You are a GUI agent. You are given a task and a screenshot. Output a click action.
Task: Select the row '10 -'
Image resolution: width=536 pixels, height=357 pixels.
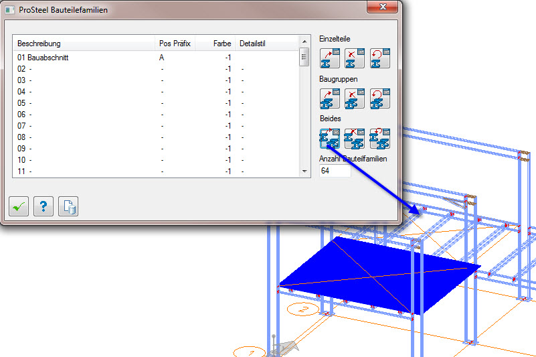155,160
